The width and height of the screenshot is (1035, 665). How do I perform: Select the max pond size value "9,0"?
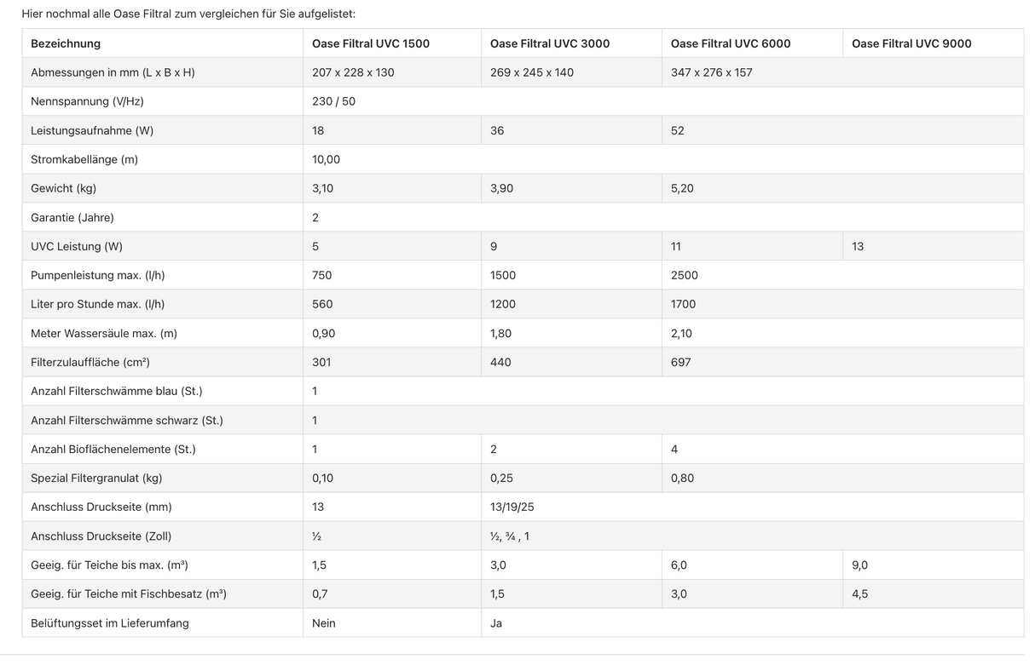(859, 565)
